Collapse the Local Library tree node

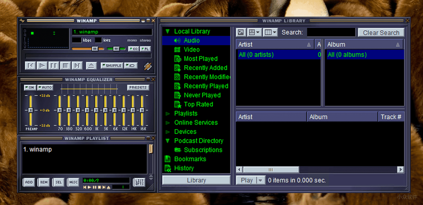(x=168, y=32)
